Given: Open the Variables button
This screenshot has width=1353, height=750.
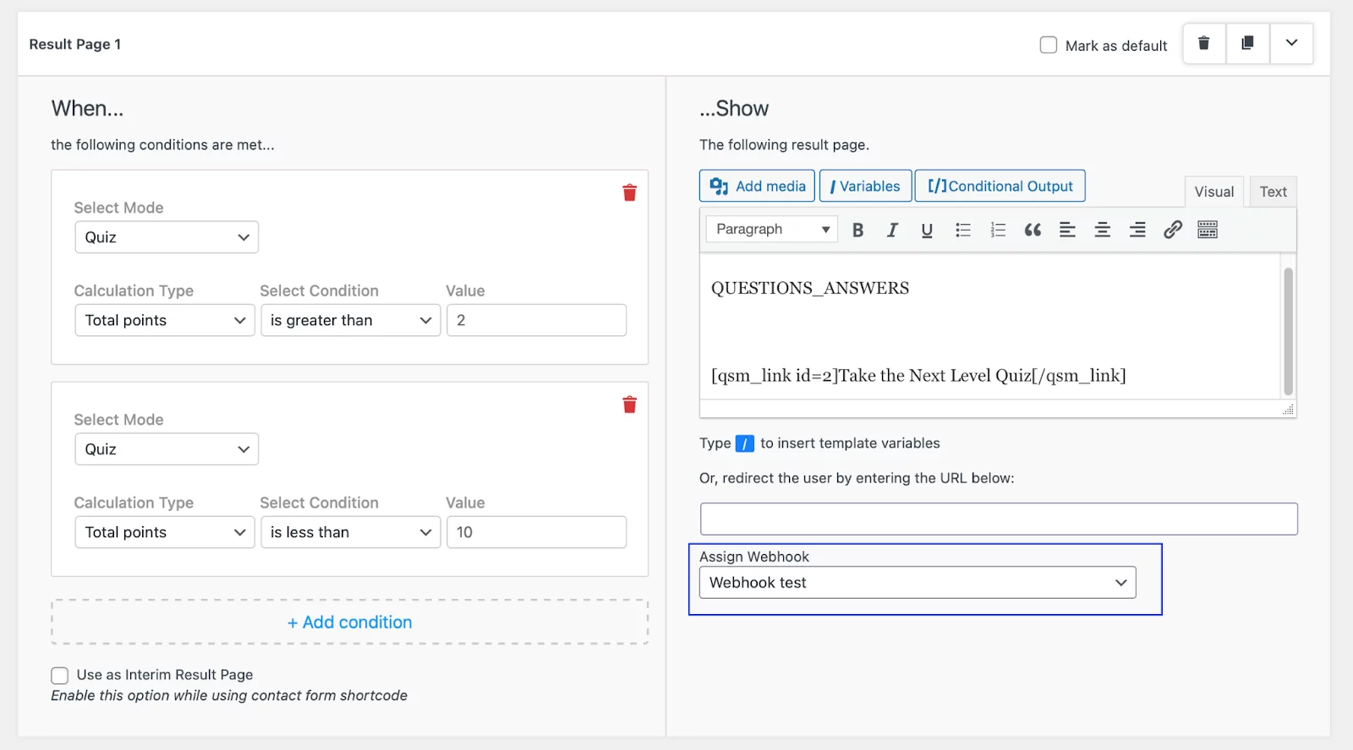Looking at the screenshot, I should point(866,186).
